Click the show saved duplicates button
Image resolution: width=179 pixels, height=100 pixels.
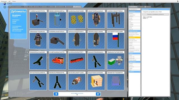click(156, 14)
